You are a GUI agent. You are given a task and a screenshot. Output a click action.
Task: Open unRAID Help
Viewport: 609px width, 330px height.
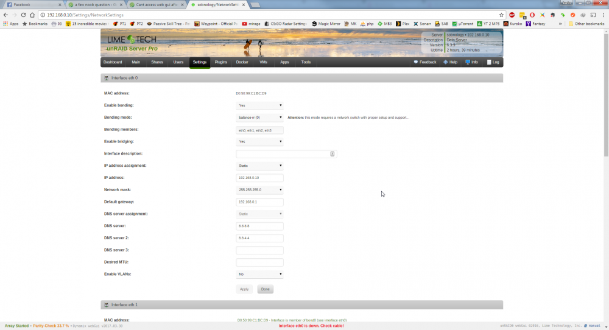coord(450,62)
